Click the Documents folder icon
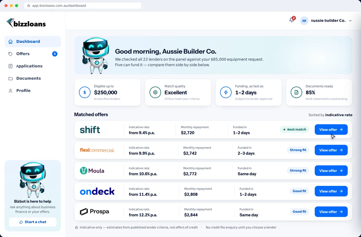361x237 pixels. [10, 78]
